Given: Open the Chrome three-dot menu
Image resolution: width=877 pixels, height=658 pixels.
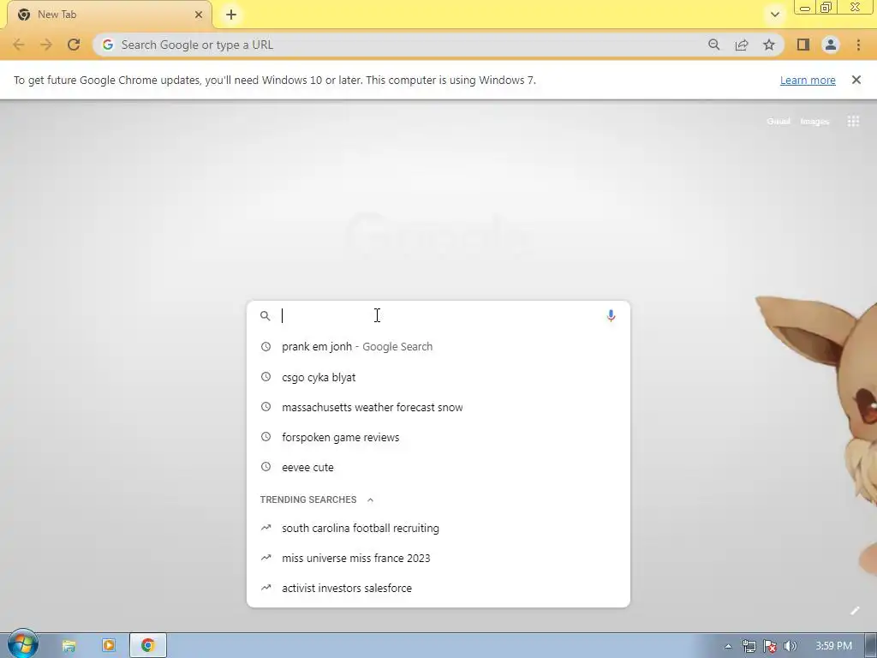Looking at the screenshot, I should click(858, 45).
